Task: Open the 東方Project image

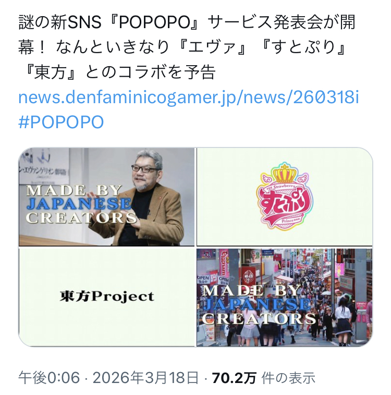Action: (107, 298)
